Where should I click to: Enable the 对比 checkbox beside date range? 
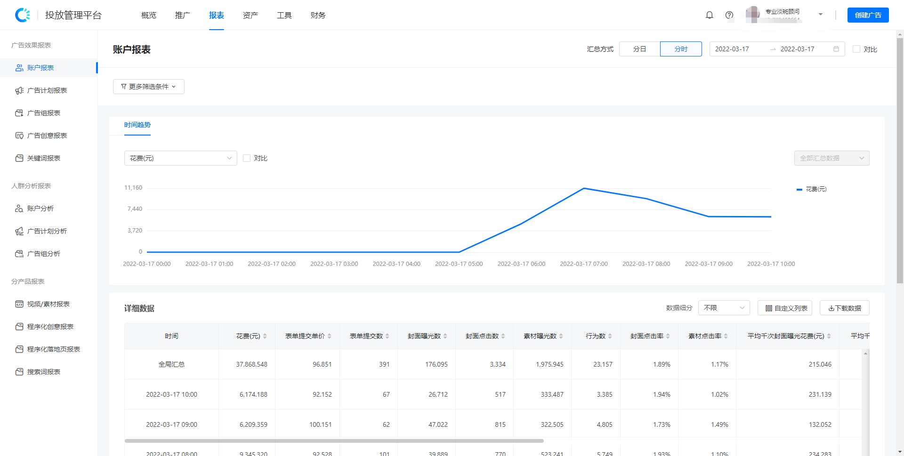coord(856,49)
